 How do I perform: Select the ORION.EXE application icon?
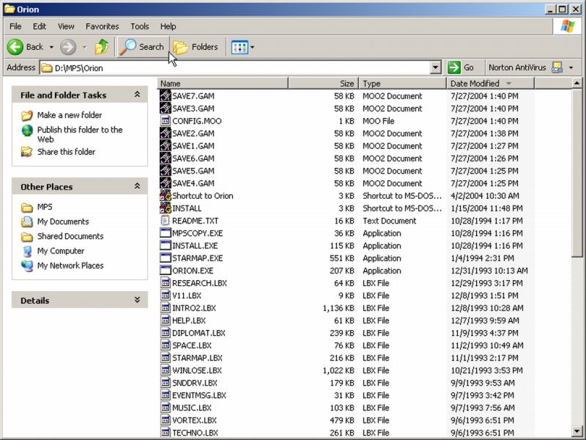(x=166, y=271)
